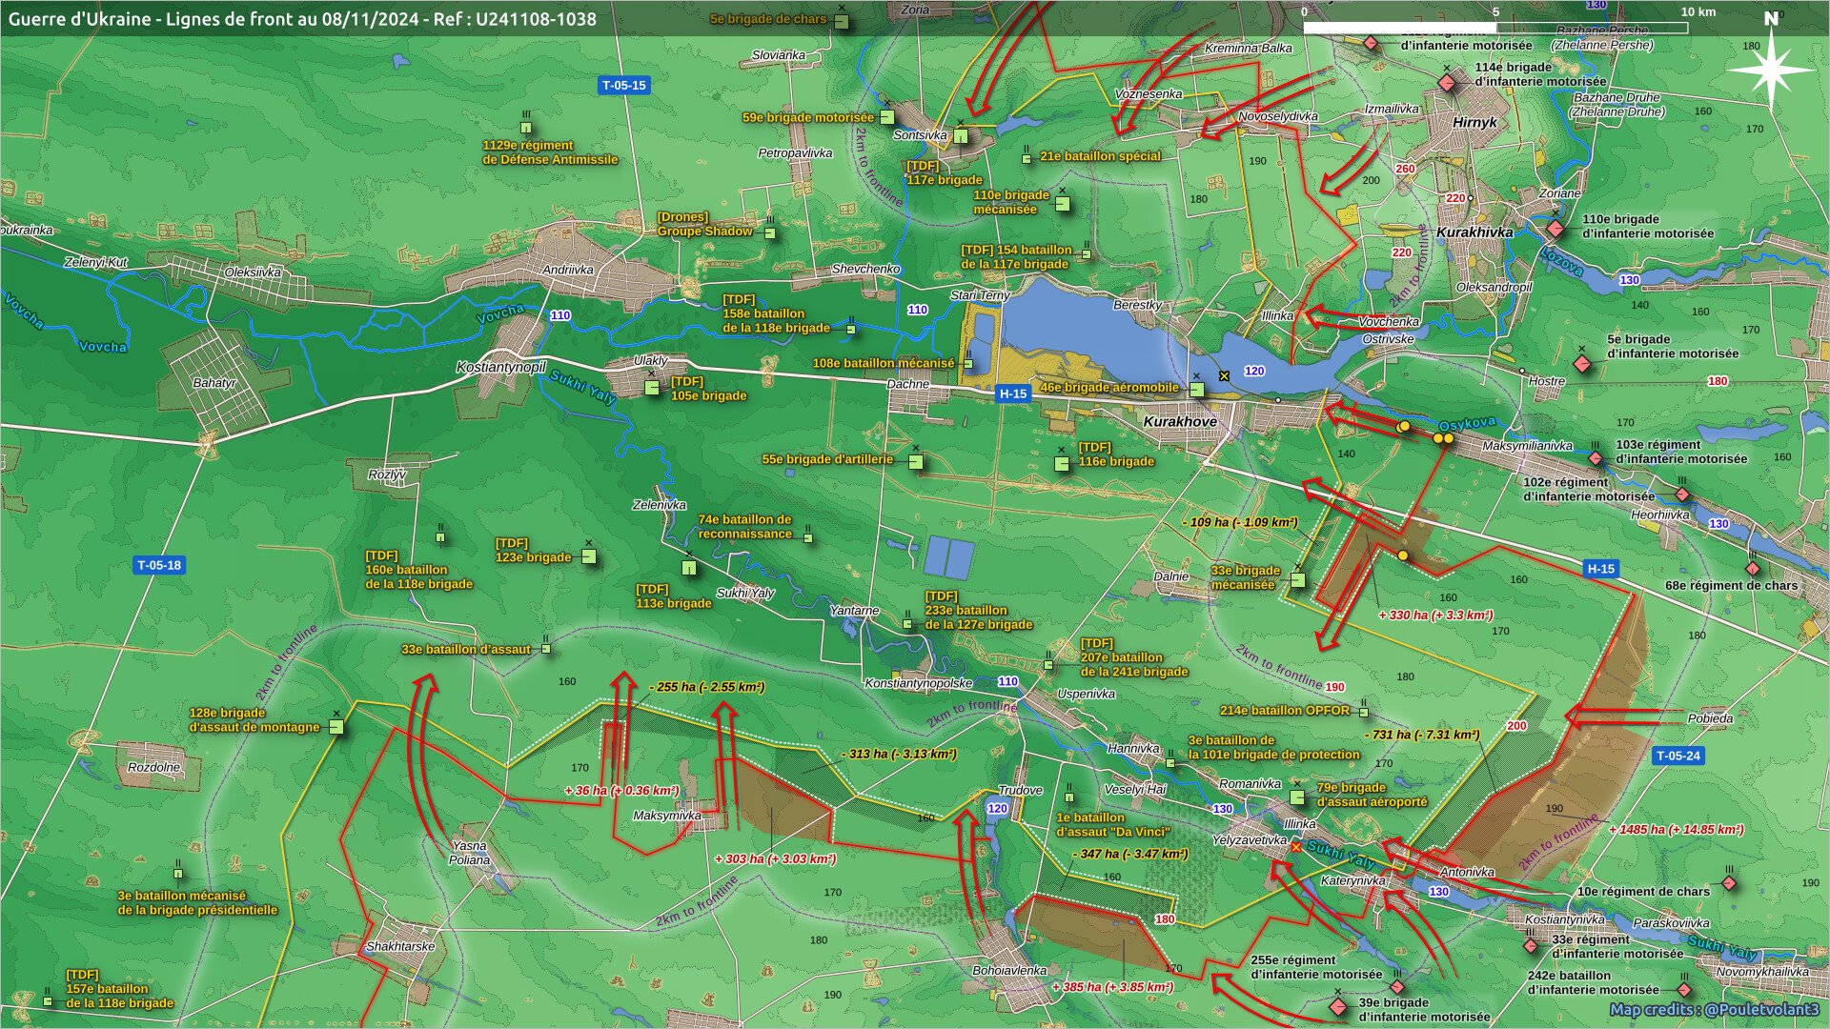The height and width of the screenshot is (1029, 1830).
Task: Select the 46e brigade aéromobile unit marker
Action: pos(1197,389)
